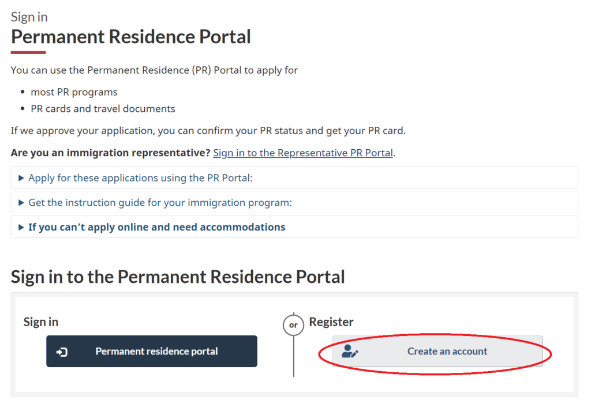Click the user-with-pencil icon beside Create an account
Viewport: 591px width, 408px height.
click(x=350, y=352)
